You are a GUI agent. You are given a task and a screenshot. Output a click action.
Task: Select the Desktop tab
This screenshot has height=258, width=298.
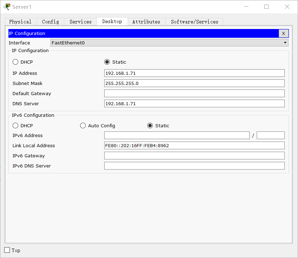point(112,21)
